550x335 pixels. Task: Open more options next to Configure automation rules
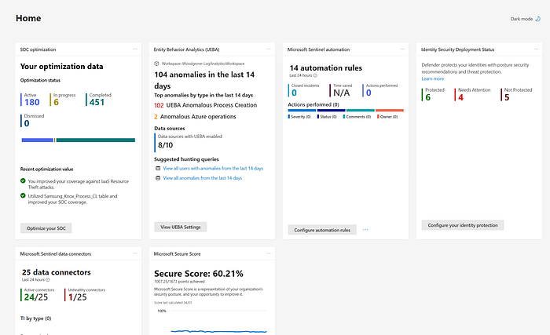point(365,230)
